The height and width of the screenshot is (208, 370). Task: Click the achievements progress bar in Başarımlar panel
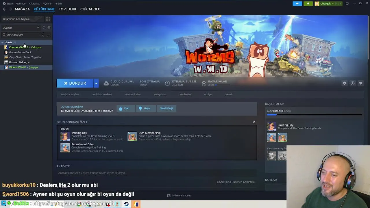(x=314, y=115)
